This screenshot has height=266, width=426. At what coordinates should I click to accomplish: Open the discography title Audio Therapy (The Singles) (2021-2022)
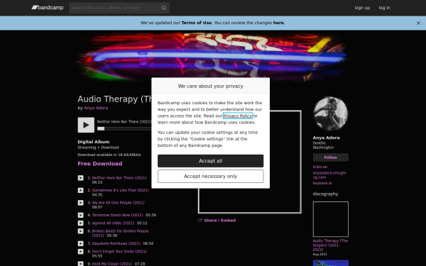[330, 245]
